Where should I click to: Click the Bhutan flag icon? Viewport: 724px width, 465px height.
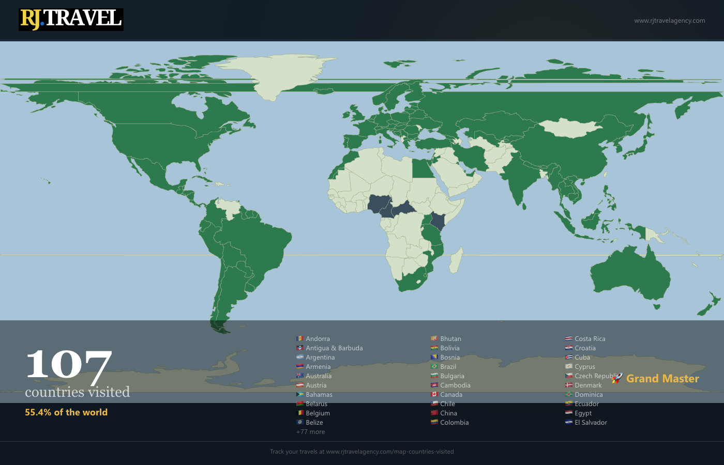[x=434, y=339]
